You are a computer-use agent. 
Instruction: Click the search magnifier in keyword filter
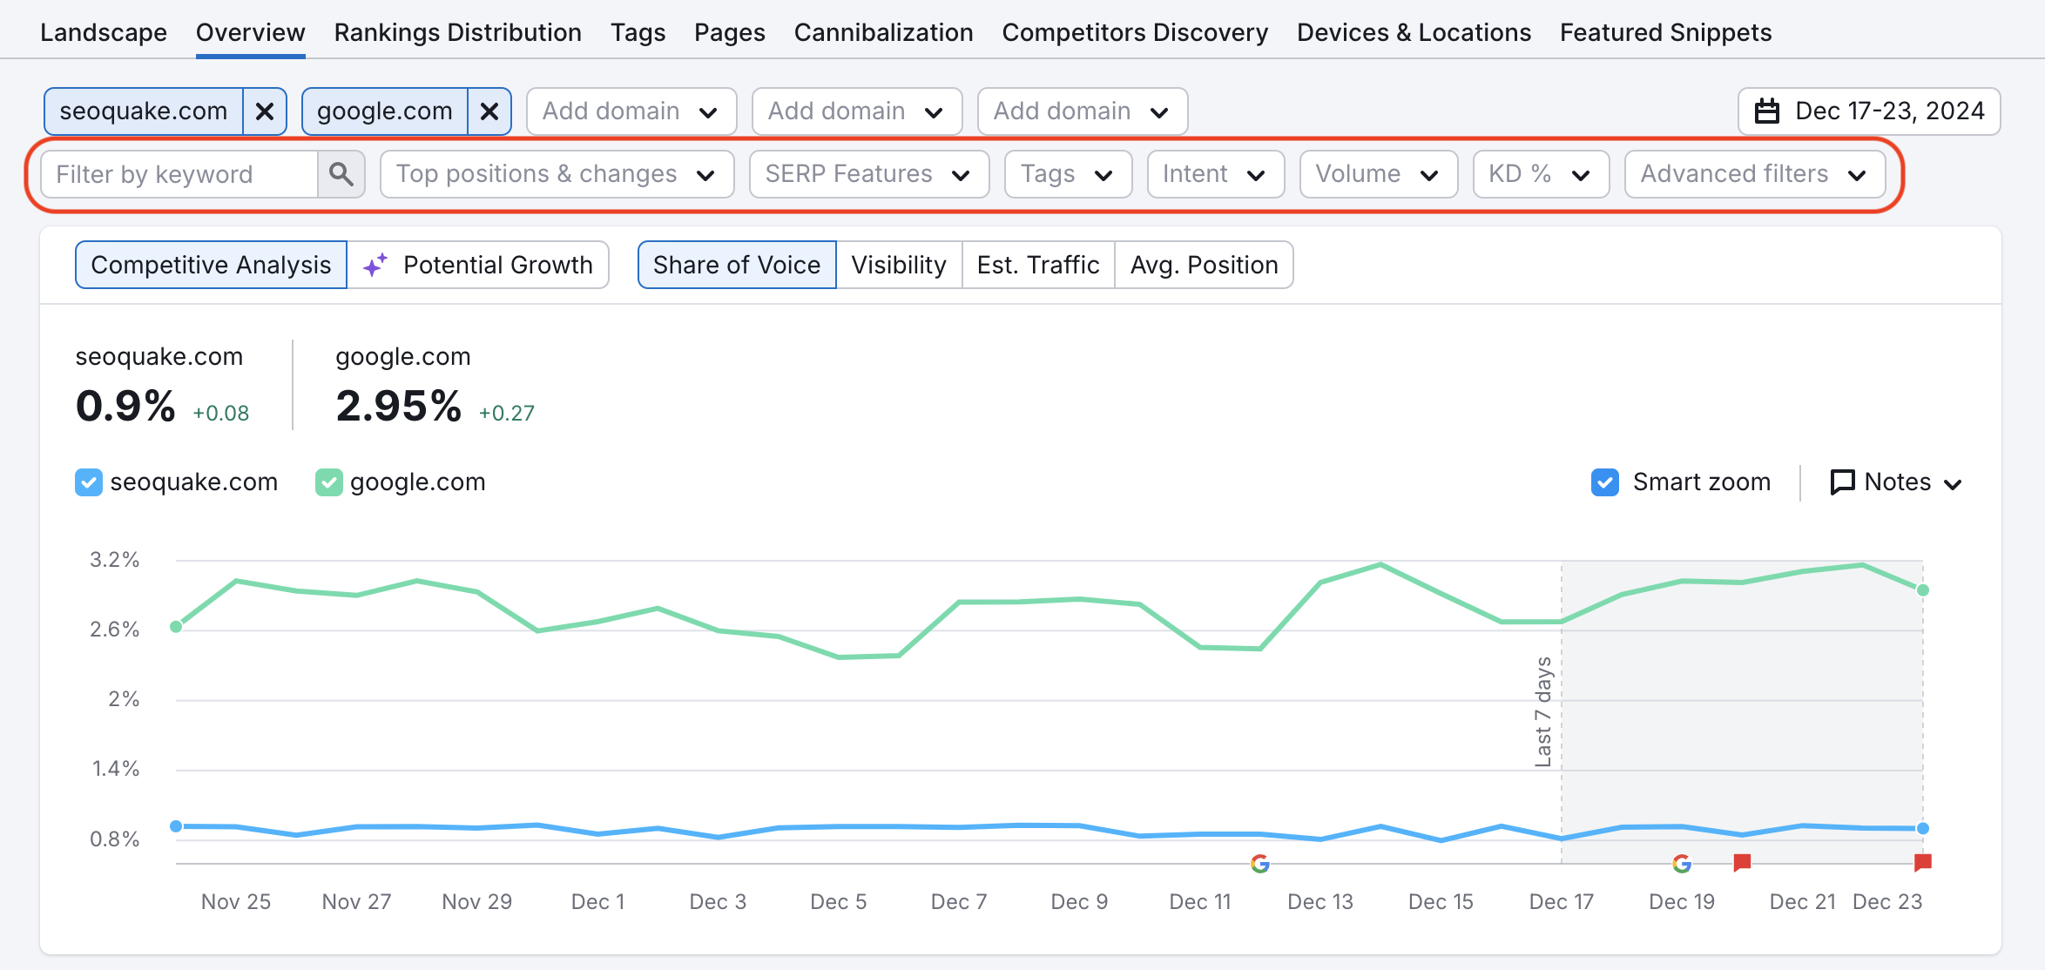click(341, 174)
